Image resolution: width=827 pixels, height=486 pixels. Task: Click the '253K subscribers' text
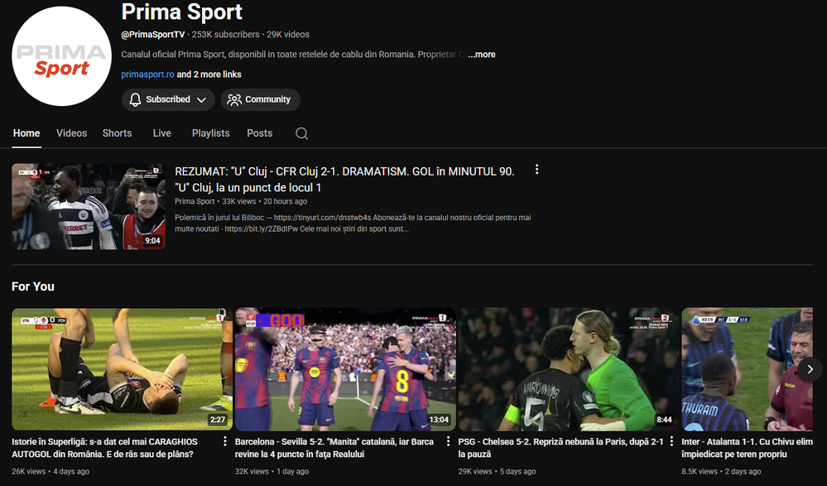tap(225, 35)
